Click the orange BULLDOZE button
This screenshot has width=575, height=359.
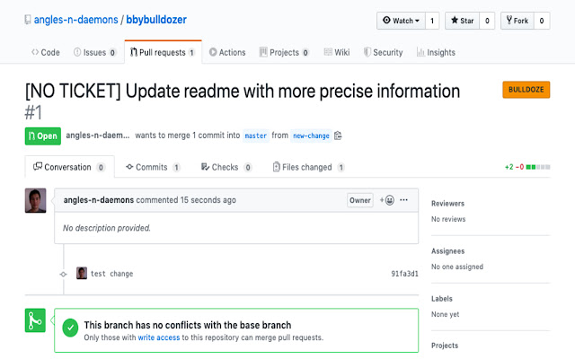[526, 90]
